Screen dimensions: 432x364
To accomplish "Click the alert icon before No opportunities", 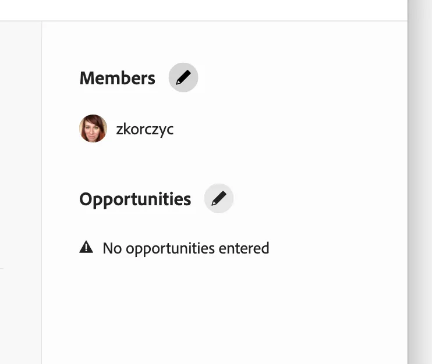I will [86, 247].
